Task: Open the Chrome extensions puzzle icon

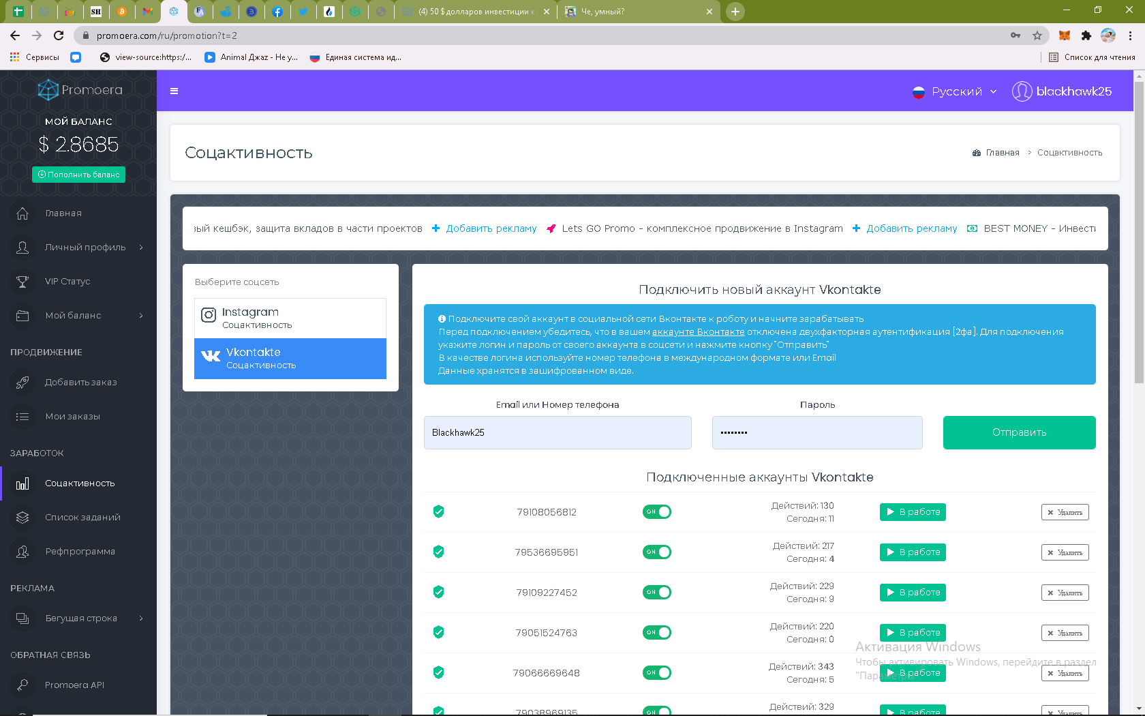Action: [x=1086, y=35]
